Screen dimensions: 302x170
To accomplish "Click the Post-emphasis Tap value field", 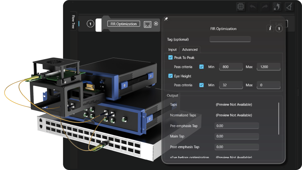I will point(237,147).
